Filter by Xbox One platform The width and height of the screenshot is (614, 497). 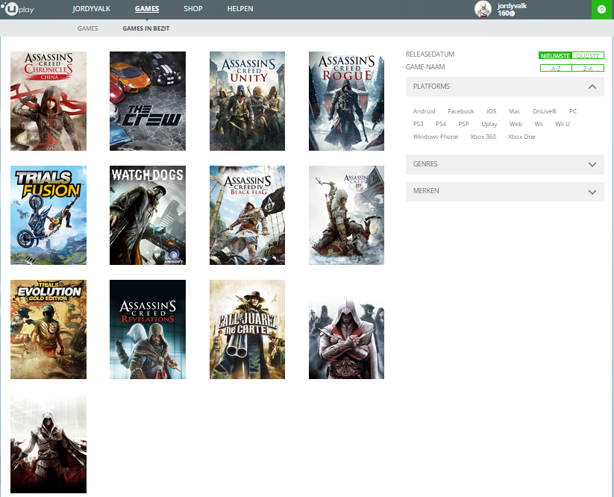[521, 137]
